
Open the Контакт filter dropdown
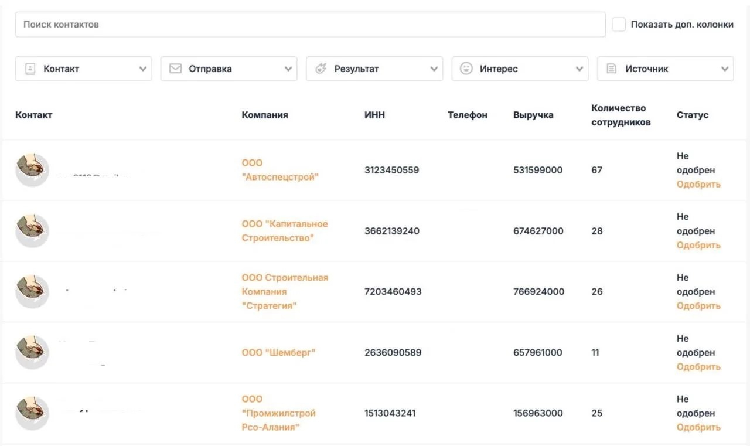pyautogui.click(x=83, y=69)
